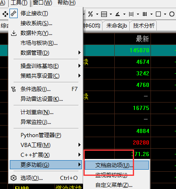Expand the 数据管理(D) submenu
The width and height of the screenshot is (176, 189).
click(x=79, y=53)
